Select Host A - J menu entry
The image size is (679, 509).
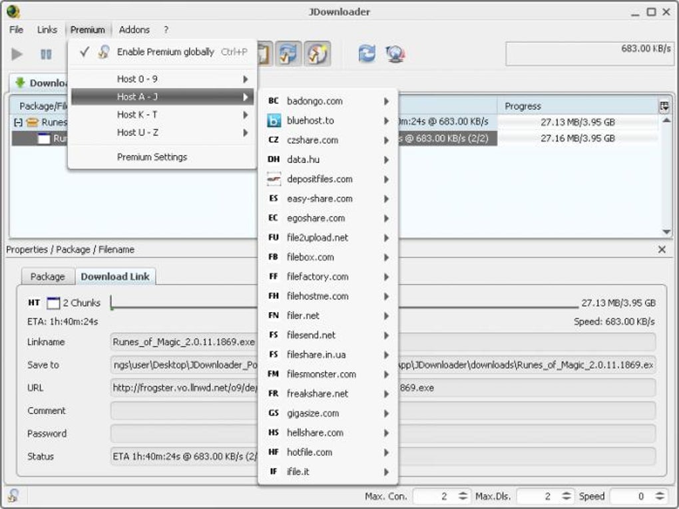(x=162, y=96)
